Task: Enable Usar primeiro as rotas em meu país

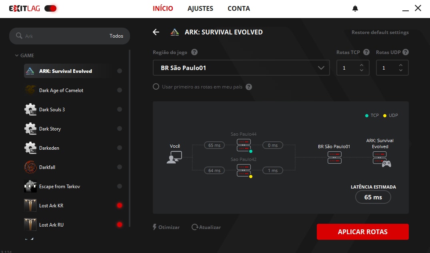Action: tap(156, 87)
